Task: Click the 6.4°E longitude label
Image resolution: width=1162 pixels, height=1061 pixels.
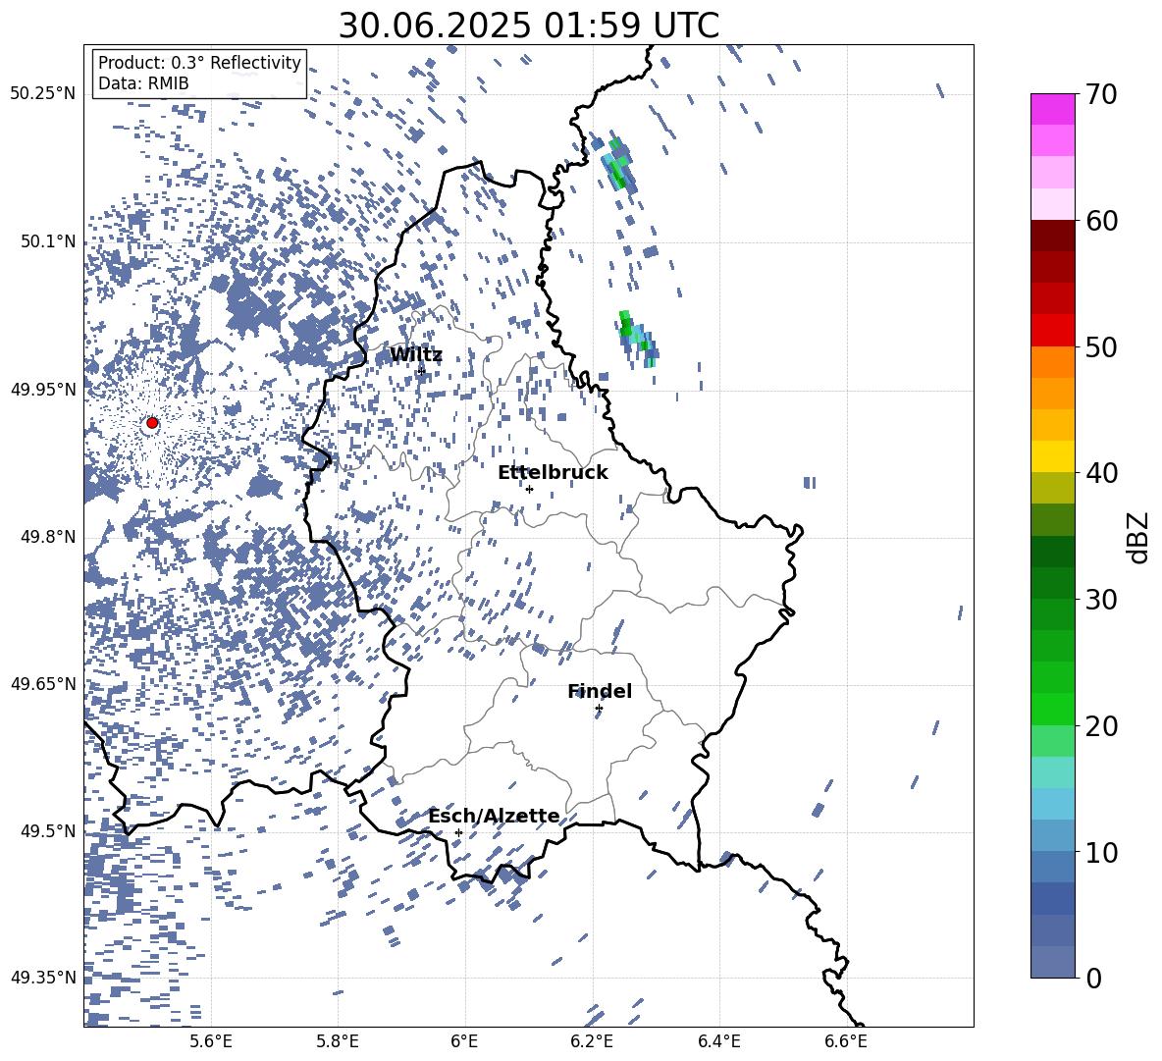Action: [x=718, y=1041]
